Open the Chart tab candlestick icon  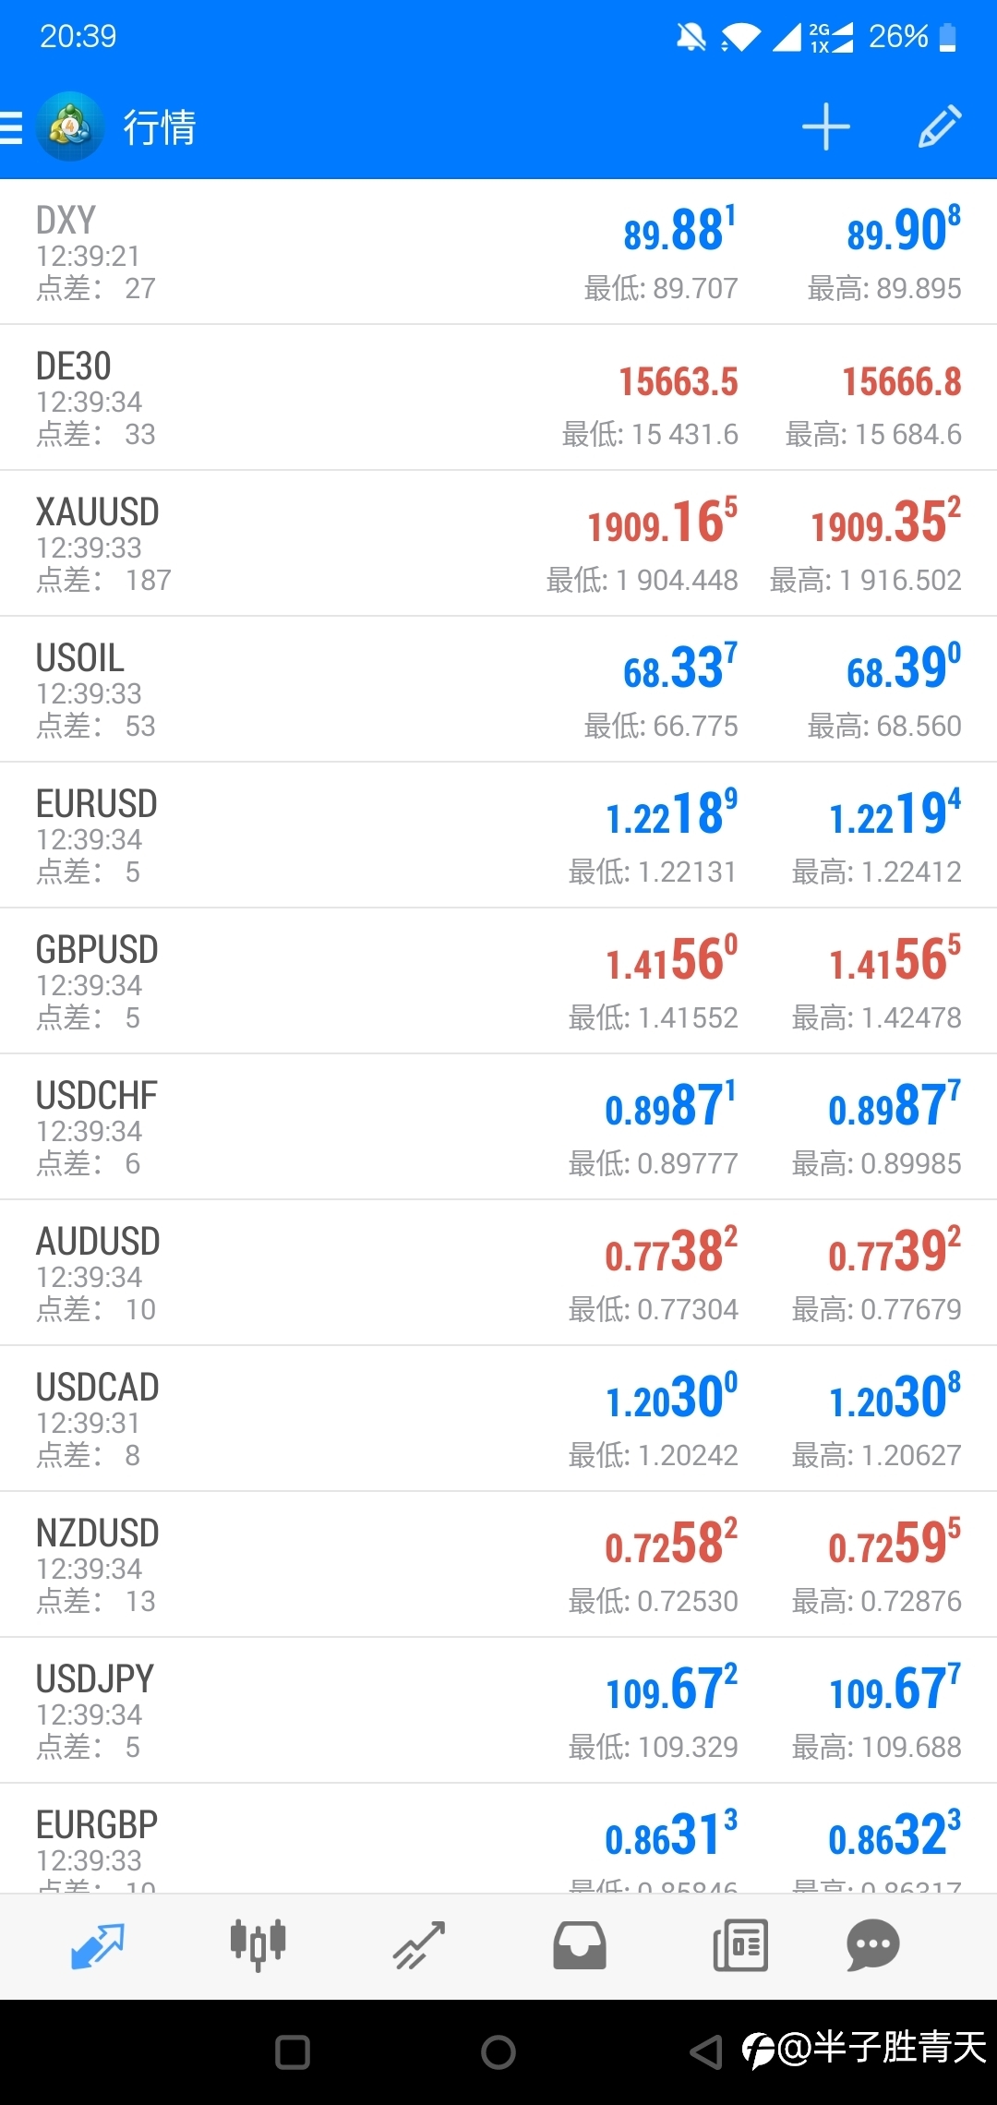(x=258, y=1945)
